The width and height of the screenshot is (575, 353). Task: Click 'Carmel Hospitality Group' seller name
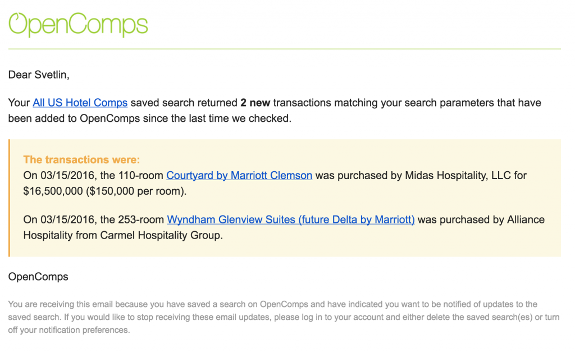[160, 235]
